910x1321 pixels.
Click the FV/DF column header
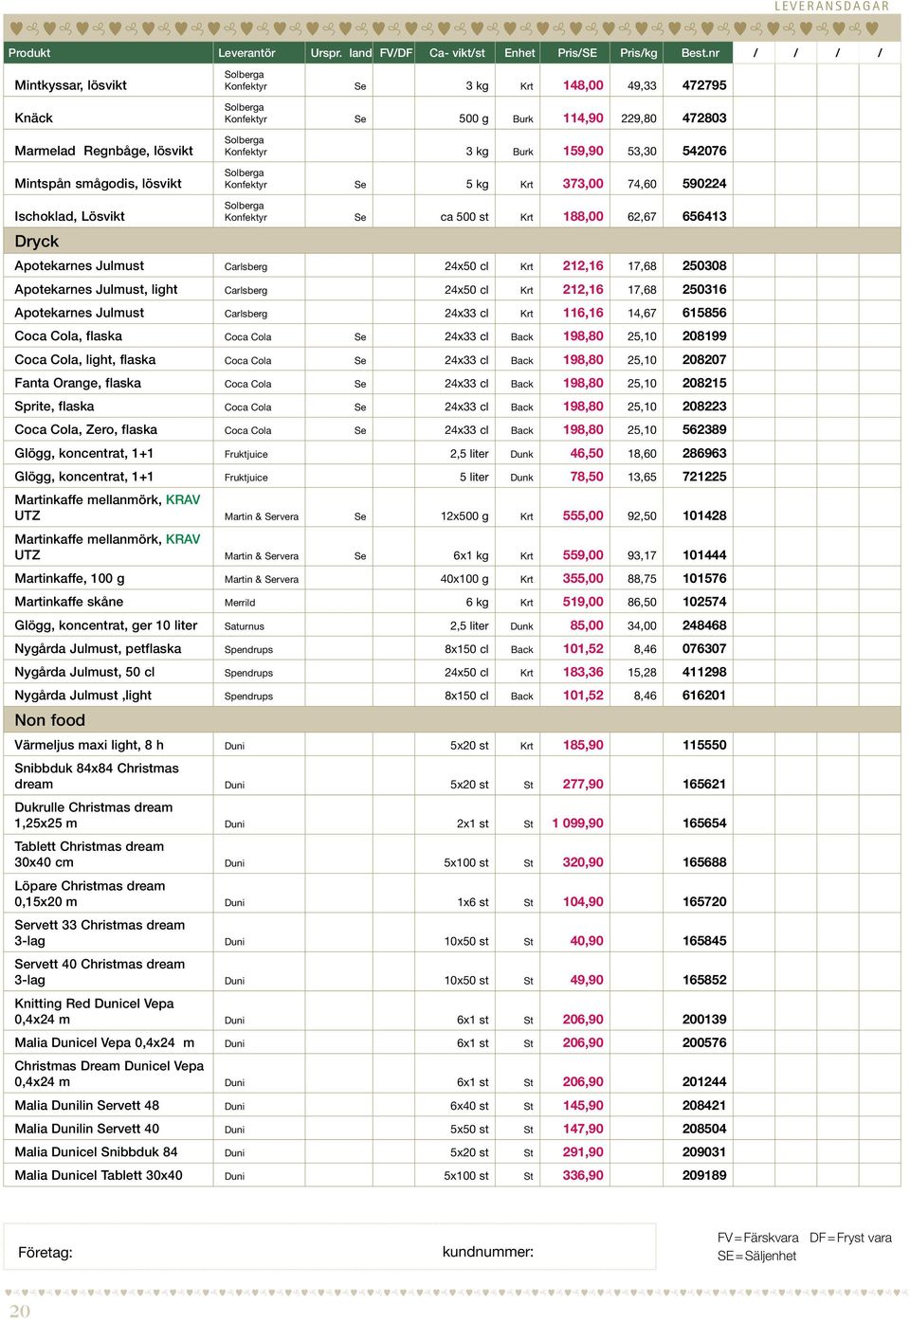point(396,53)
